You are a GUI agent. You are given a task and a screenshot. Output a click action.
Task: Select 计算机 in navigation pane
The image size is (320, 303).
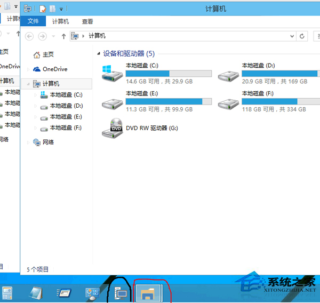tap(51, 84)
